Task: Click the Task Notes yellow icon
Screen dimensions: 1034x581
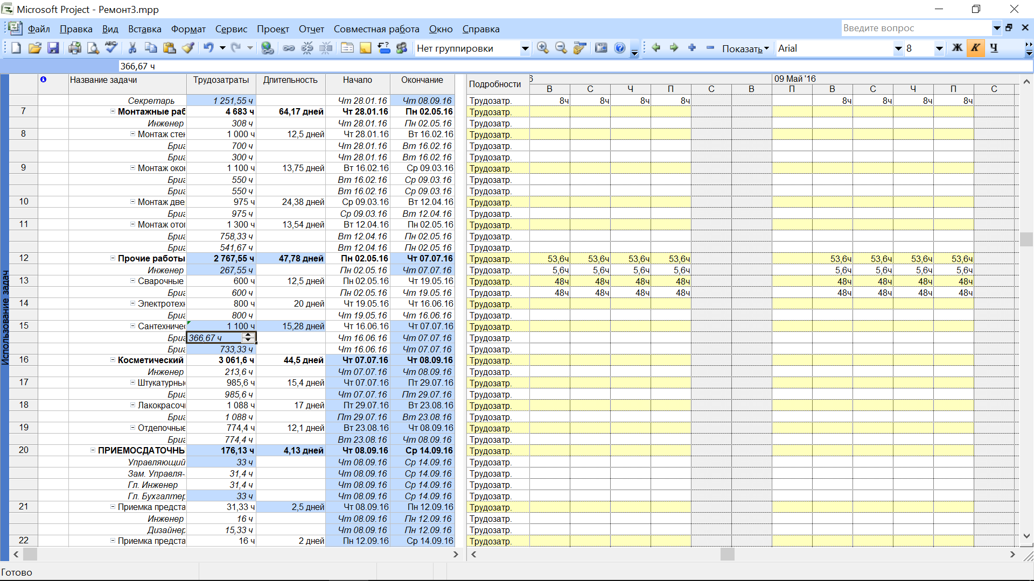Action: pos(366,48)
